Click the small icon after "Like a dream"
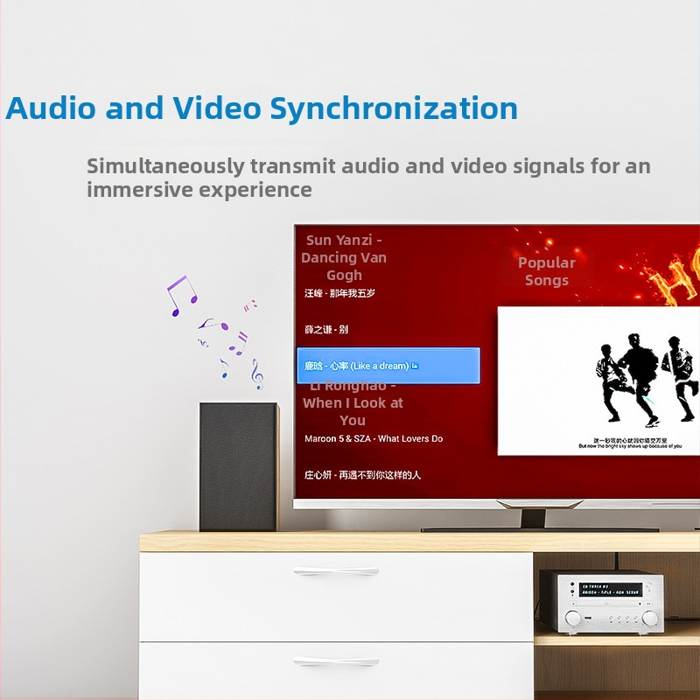The image size is (700, 700). tap(416, 366)
